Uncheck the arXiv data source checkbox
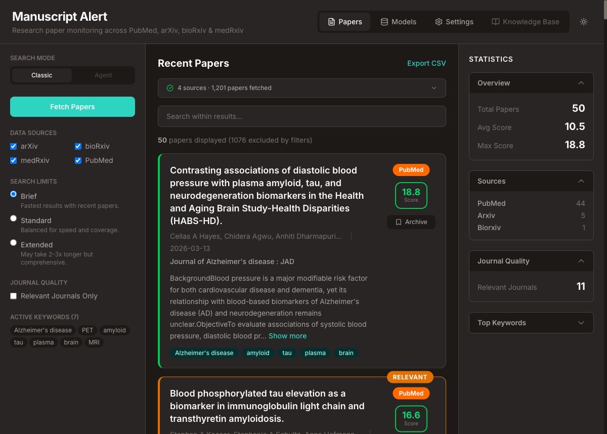Image resolution: width=607 pixels, height=434 pixels. click(14, 146)
